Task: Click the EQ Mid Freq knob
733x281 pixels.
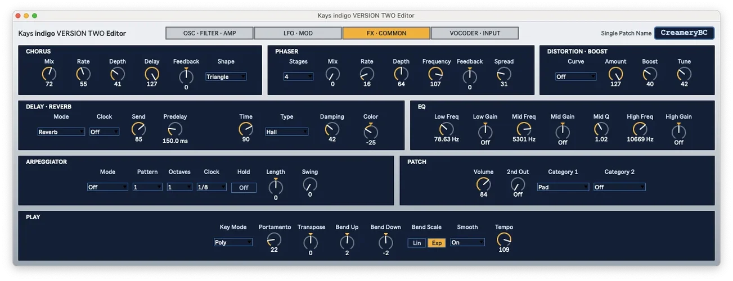Action: tap(524, 129)
